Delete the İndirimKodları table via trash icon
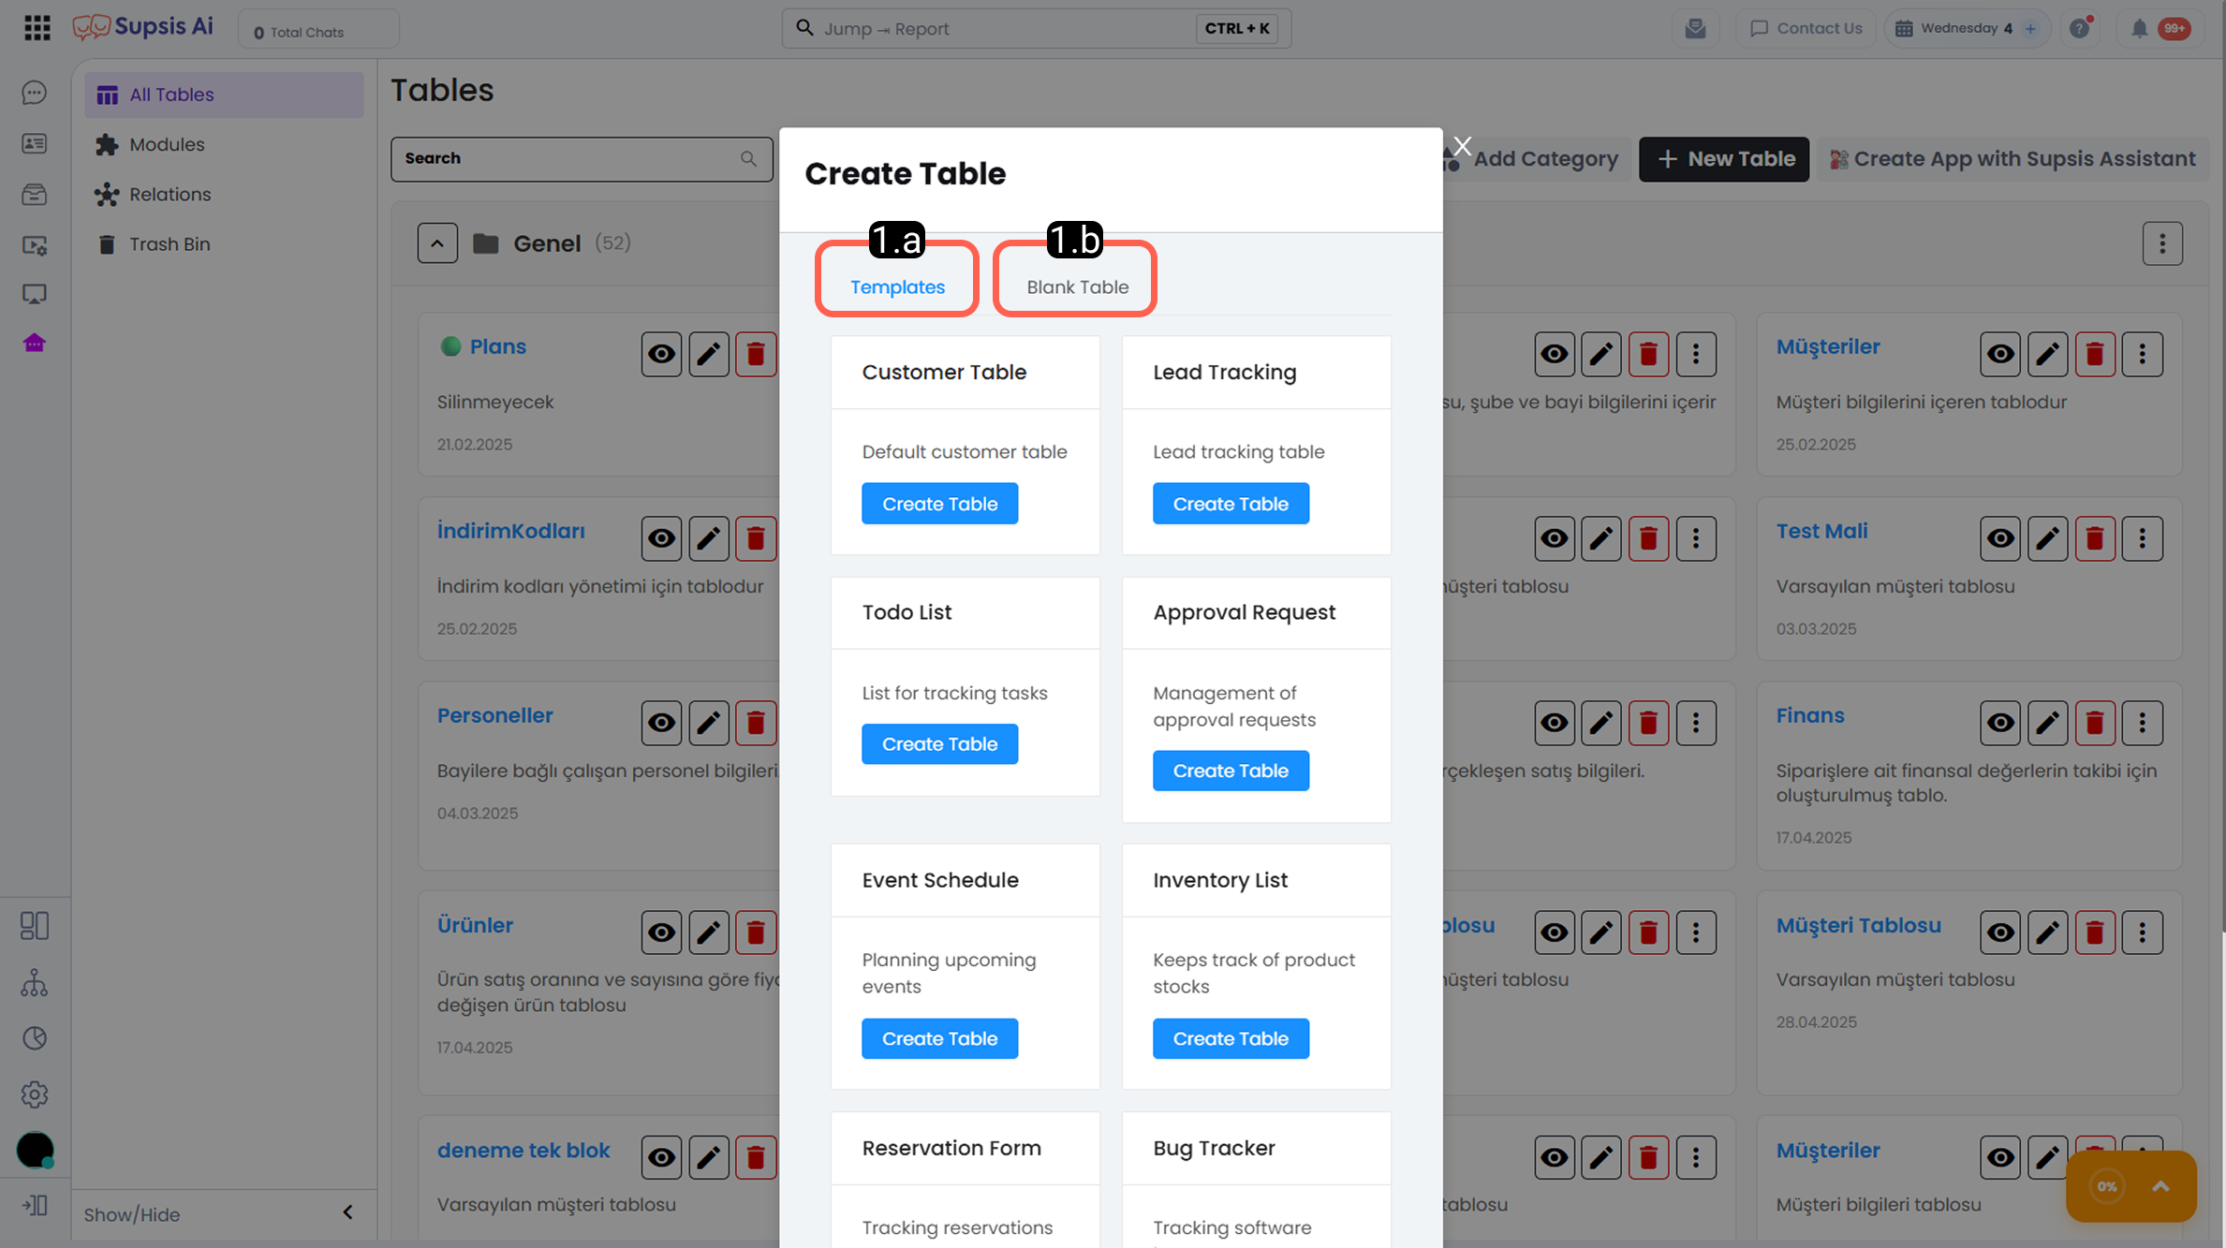 756,538
